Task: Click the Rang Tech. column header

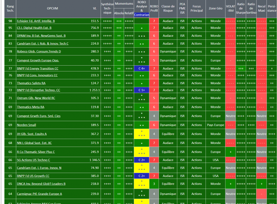Action: click(10, 8)
